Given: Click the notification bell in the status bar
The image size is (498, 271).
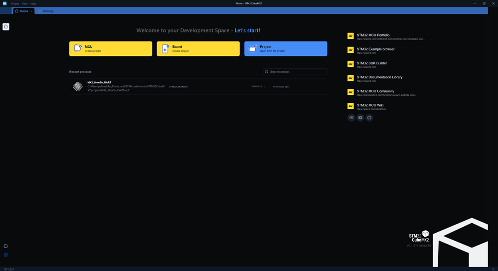Looking at the screenshot, I should 493,269.
